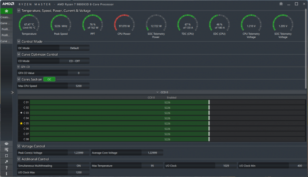308x177 pixels.
Task: Collapse the Additional Control section
Action: pyautogui.click(x=19, y=159)
